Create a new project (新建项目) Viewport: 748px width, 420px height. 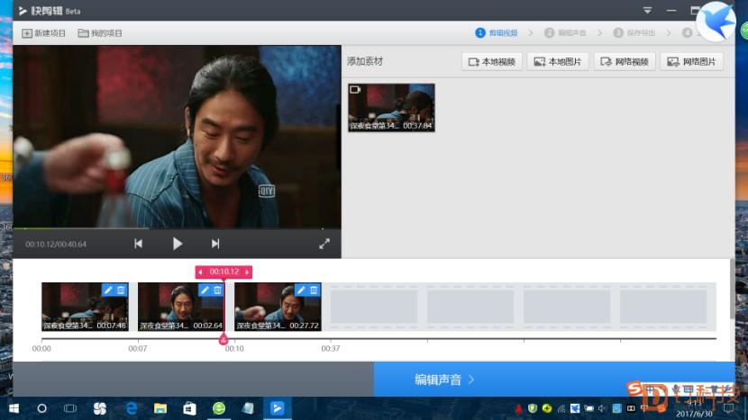pyautogui.click(x=43, y=33)
